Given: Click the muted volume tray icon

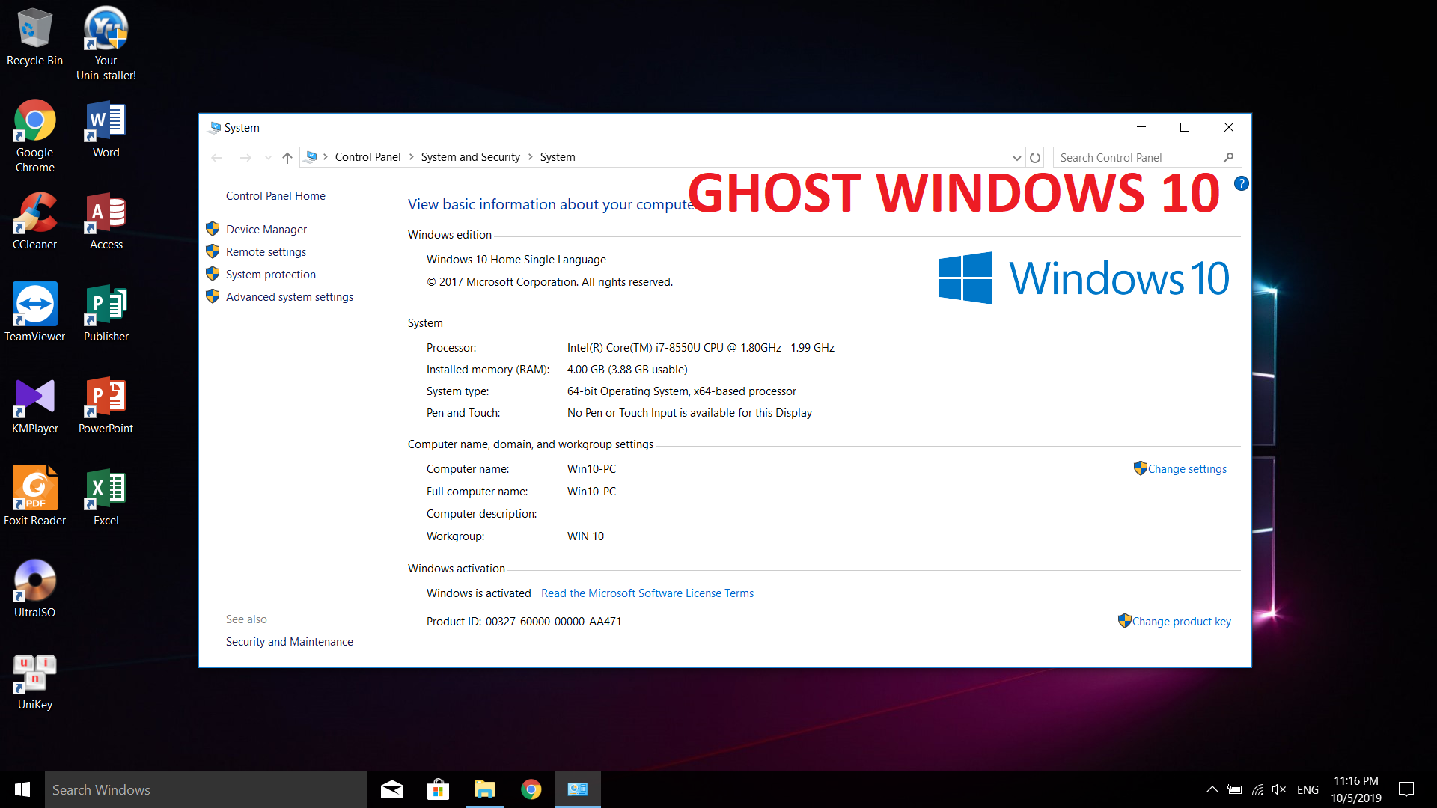Looking at the screenshot, I should 1279,789.
